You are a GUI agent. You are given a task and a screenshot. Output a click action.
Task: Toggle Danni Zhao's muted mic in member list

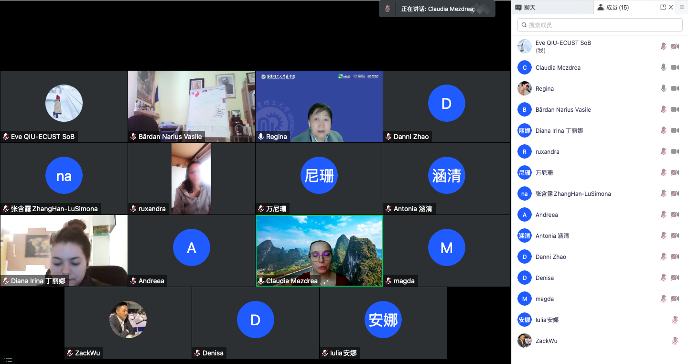(664, 257)
